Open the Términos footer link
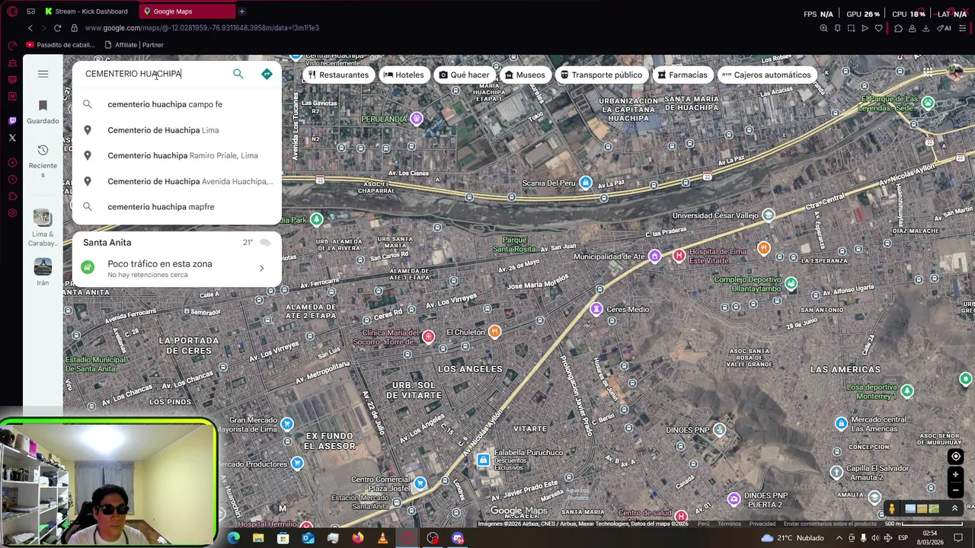The width and height of the screenshot is (975, 548). click(729, 524)
